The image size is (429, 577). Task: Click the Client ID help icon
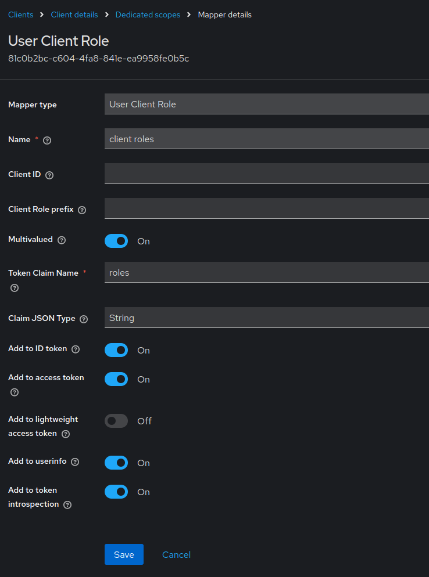tap(49, 175)
